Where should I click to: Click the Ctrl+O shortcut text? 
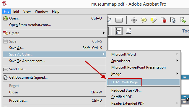tap(97, 18)
